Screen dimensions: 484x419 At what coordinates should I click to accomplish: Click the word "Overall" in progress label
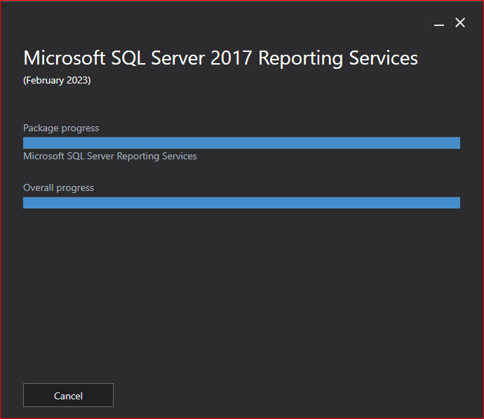click(39, 187)
